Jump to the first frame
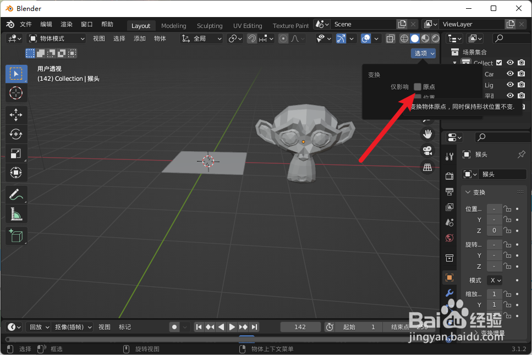The width and height of the screenshot is (532, 355). 199,327
